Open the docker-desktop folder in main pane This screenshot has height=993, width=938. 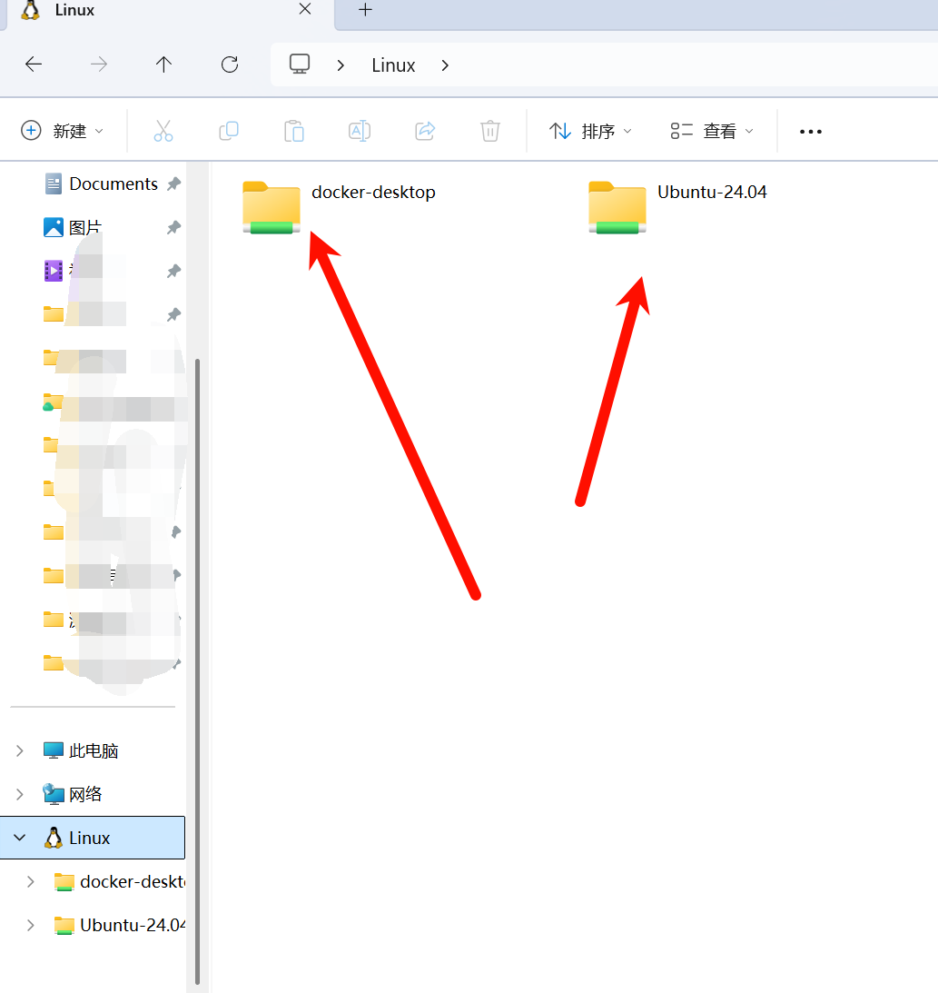pyautogui.click(x=339, y=207)
